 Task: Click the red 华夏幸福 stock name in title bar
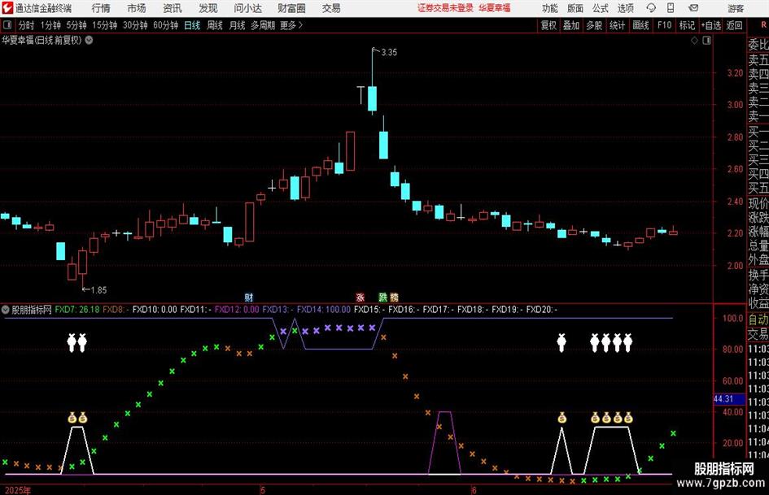[x=495, y=8]
